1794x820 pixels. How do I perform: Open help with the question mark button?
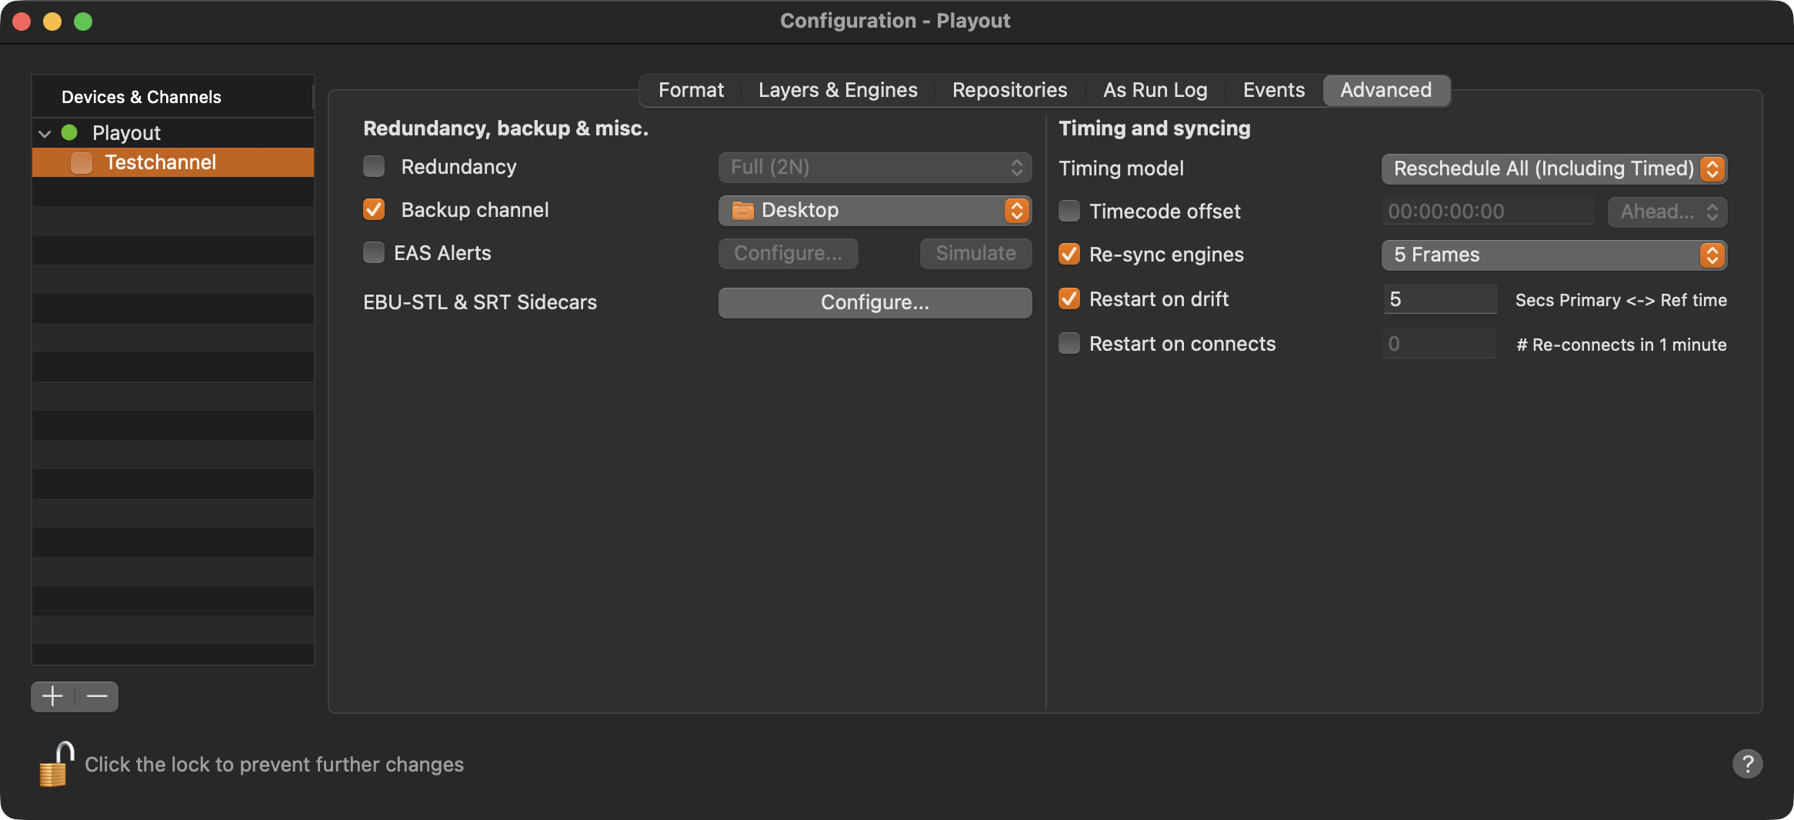coord(1747,764)
